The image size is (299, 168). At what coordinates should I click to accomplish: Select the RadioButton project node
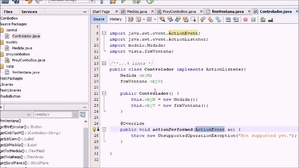point(10,97)
